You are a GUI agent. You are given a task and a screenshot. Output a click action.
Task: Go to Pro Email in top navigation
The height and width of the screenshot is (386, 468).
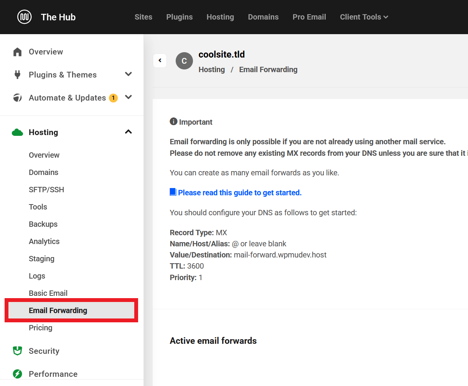coord(309,17)
